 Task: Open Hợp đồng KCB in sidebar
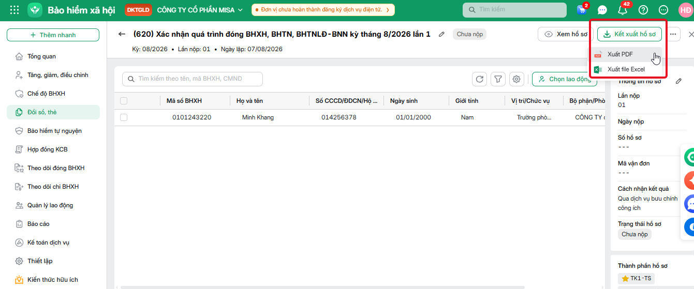tap(53, 149)
